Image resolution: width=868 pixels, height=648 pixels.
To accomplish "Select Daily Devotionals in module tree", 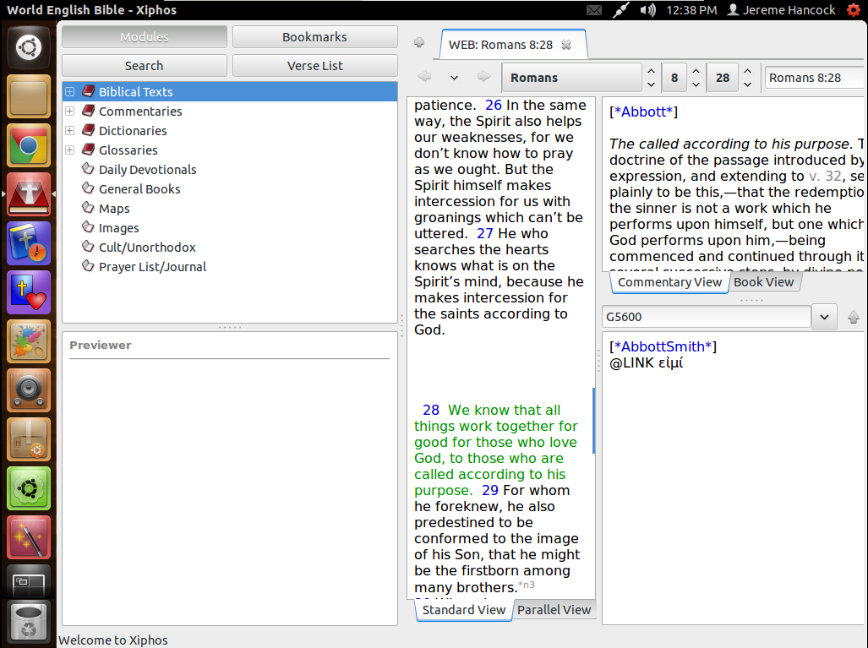I will 147,170.
